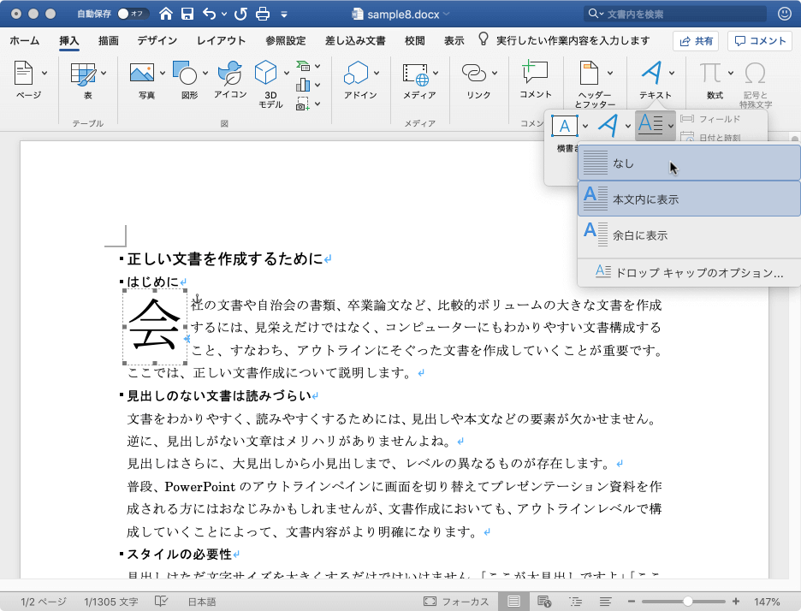This screenshot has height=611, width=801.
Task: Open the アイコン duck icon gallery
Action: click(229, 73)
